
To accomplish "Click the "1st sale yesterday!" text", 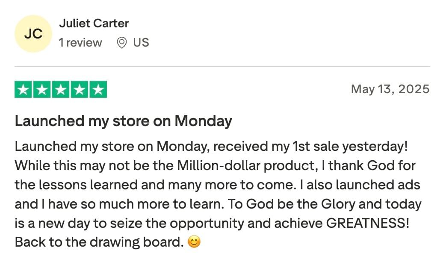I will click(x=350, y=147).
